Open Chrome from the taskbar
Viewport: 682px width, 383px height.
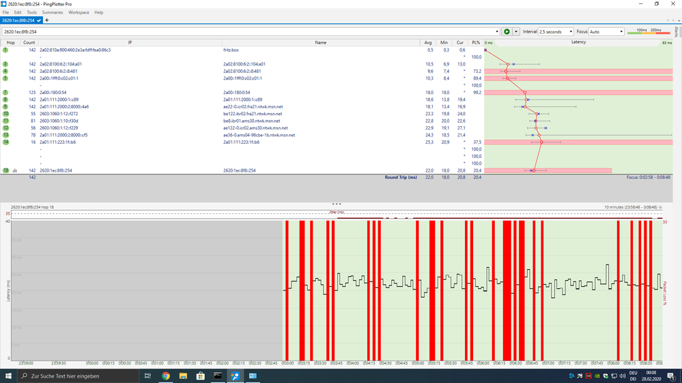[x=166, y=376]
